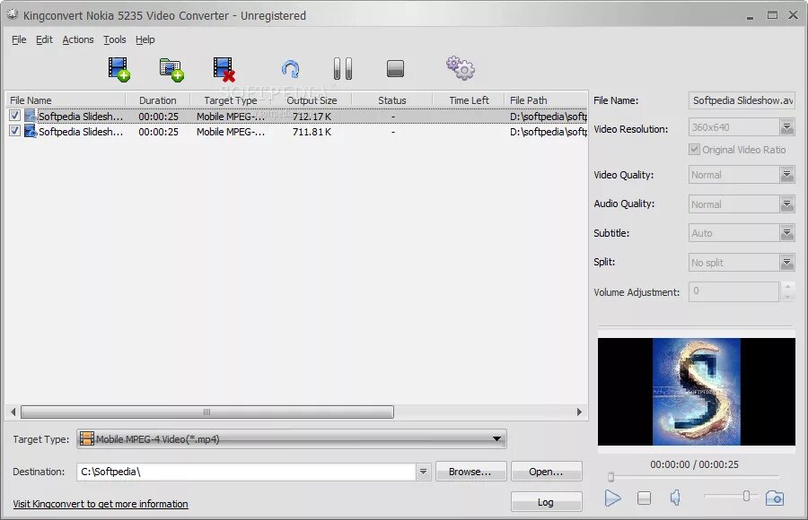Open the File menu
Screen dimensions: 808x520
[19, 39]
